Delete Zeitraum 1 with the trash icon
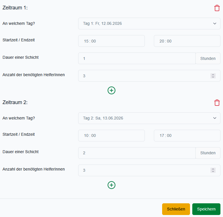The height and width of the screenshot is (217, 223). [x=217, y=8]
